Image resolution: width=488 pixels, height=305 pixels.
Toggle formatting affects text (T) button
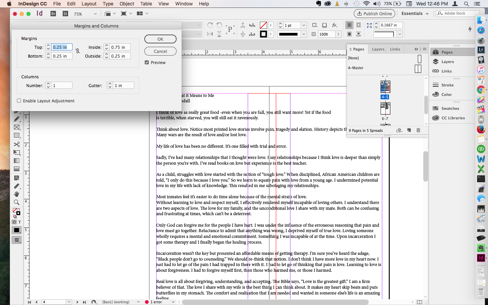pos(20,222)
